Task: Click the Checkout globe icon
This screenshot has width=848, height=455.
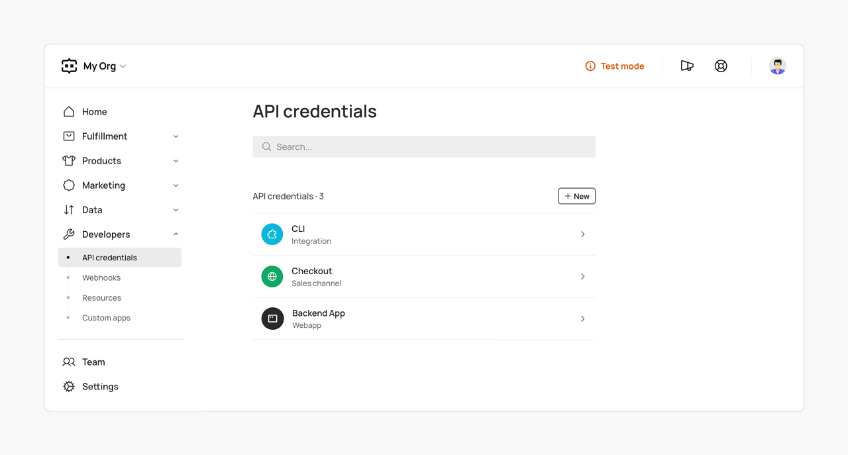Action: click(272, 277)
